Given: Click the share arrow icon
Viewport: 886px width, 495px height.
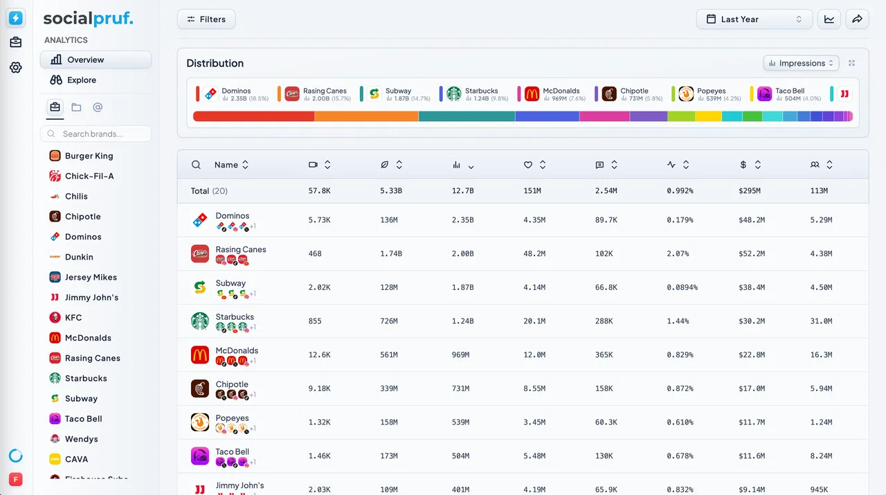Looking at the screenshot, I should (857, 19).
